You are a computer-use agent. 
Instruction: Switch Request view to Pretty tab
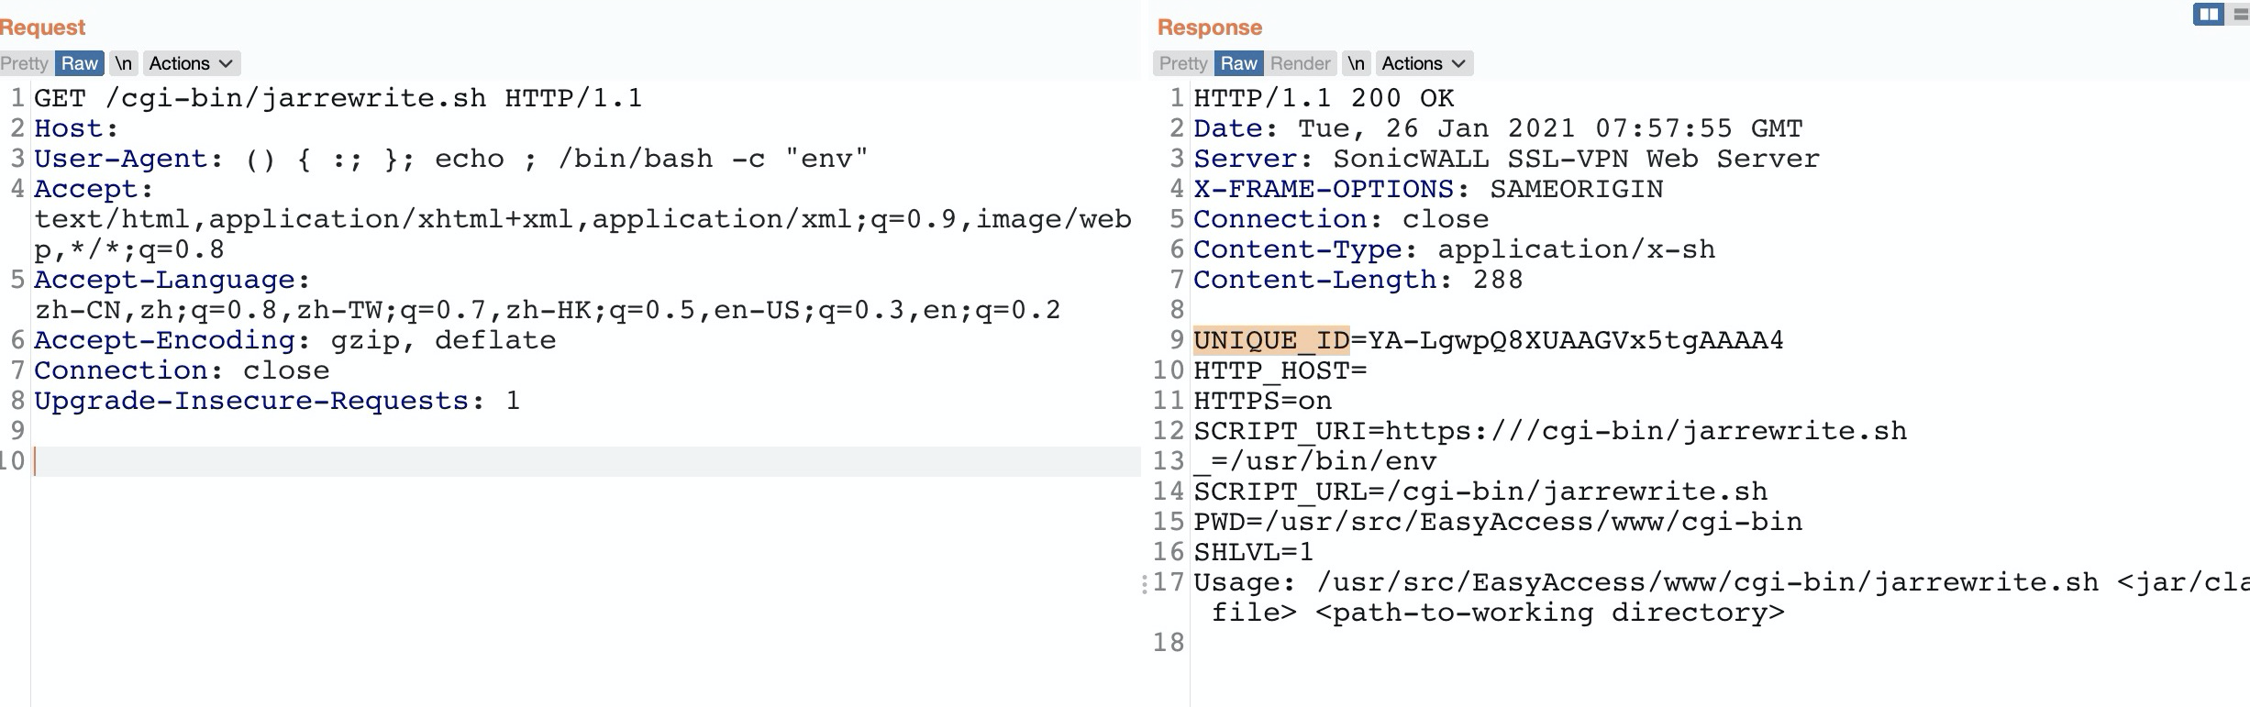[x=24, y=63]
